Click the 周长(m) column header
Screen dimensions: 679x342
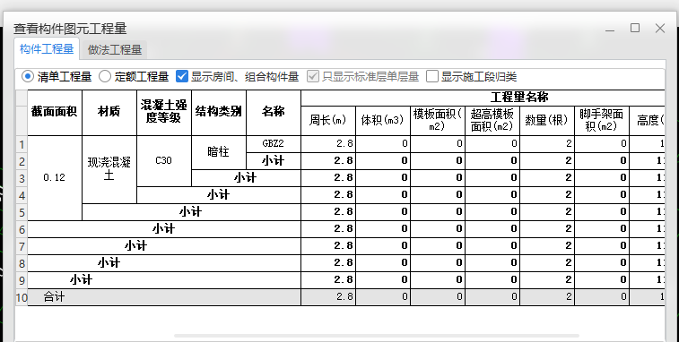click(x=328, y=121)
